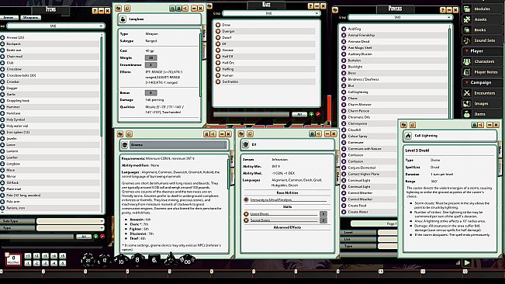Toggle lock on Call Lightning window
Screen dimensions: 505x284
(x=474, y=125)
